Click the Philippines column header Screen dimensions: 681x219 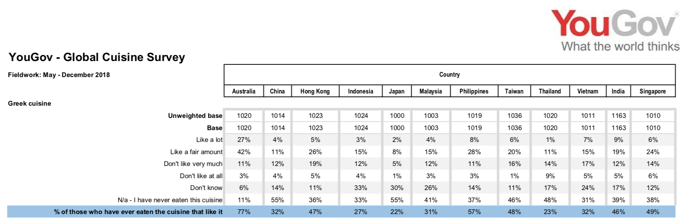(474, 91)
